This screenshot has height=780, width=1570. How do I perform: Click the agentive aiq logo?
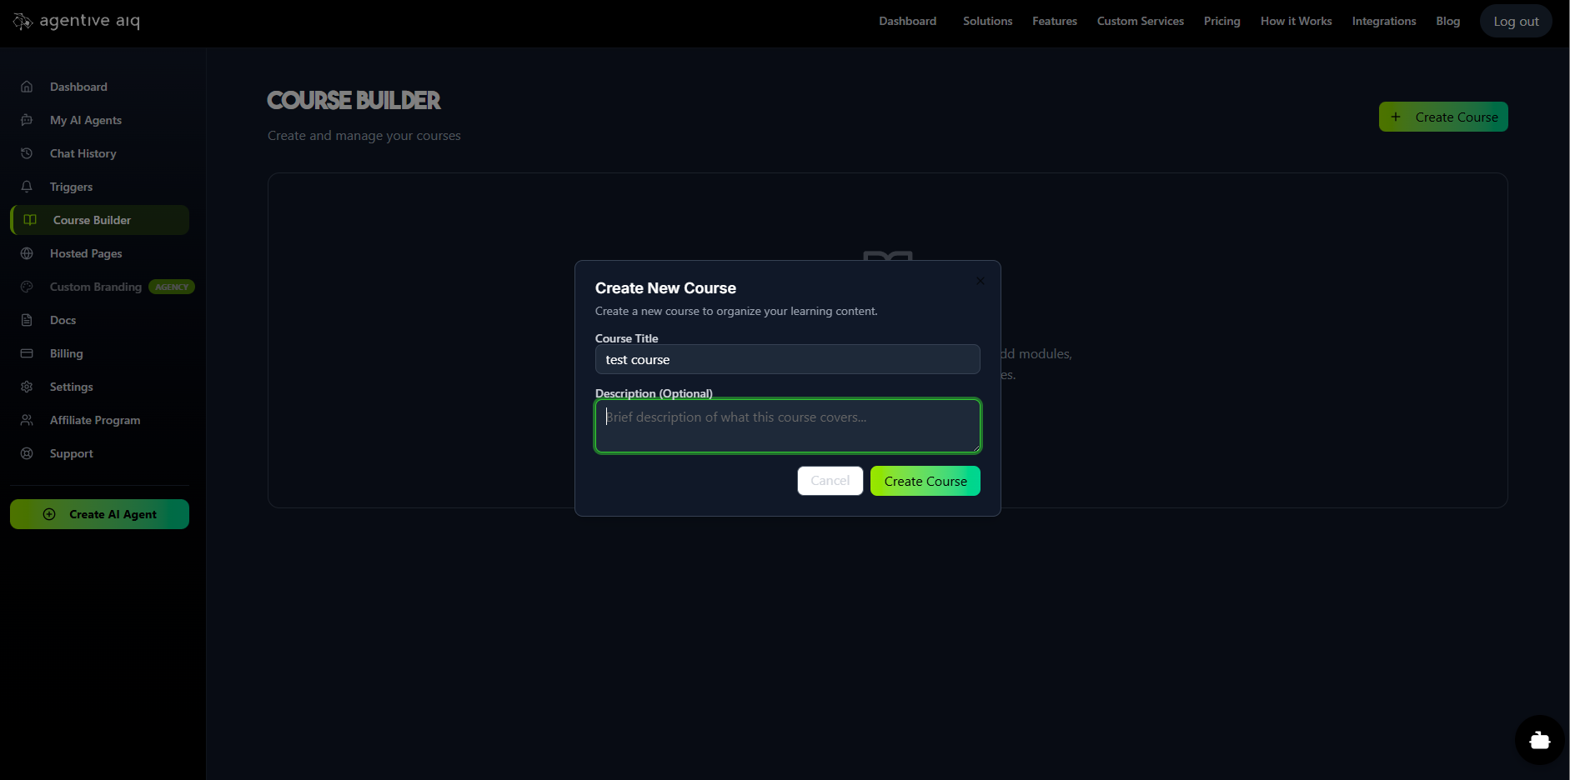pos(77,21)
